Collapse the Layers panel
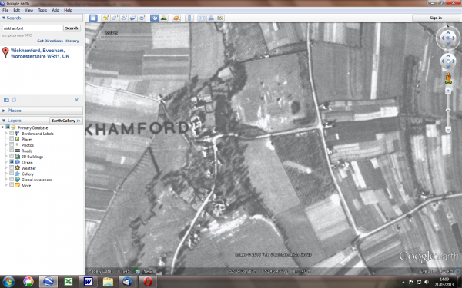The height and width of the screenshot is (288, 462). click(x=4, y=121)
